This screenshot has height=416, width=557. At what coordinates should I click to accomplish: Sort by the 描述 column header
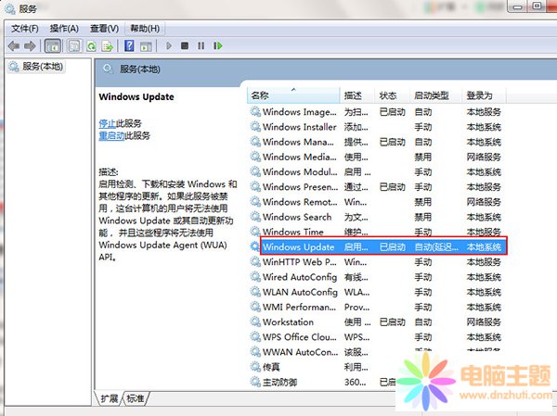pyautogui.click(x=357, y=95)
